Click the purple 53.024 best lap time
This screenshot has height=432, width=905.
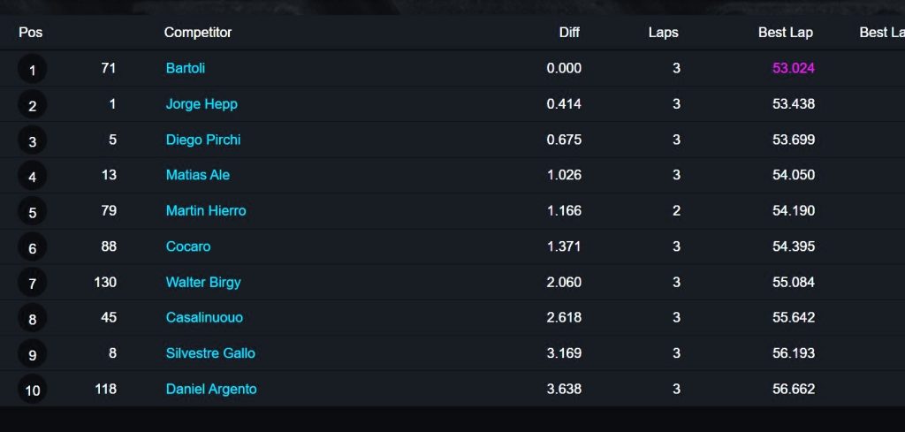794,68
